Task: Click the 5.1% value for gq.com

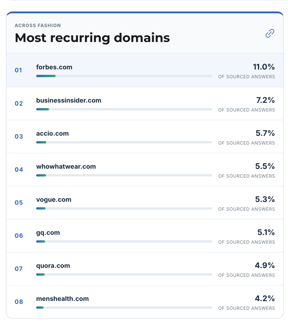Action: coord(266,232)
